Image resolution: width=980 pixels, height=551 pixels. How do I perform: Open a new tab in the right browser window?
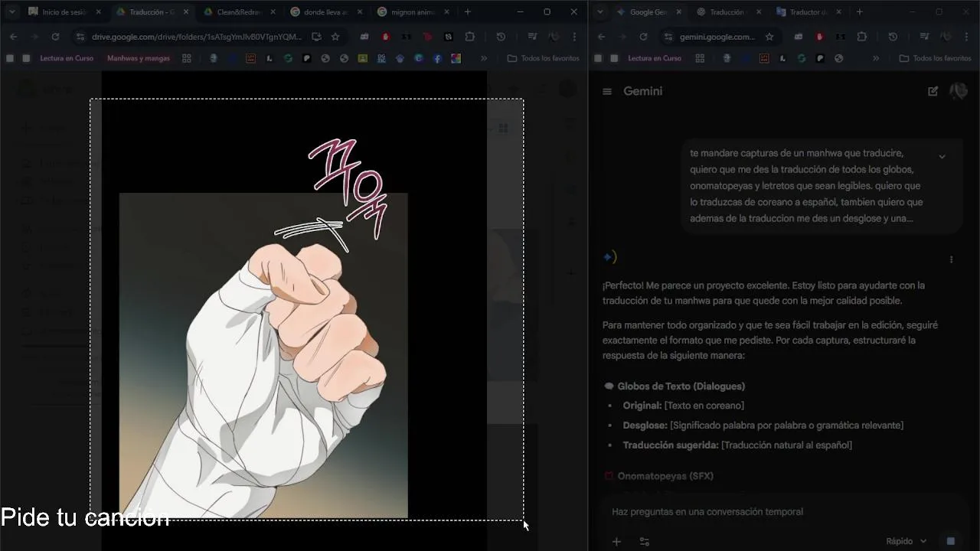859,12
